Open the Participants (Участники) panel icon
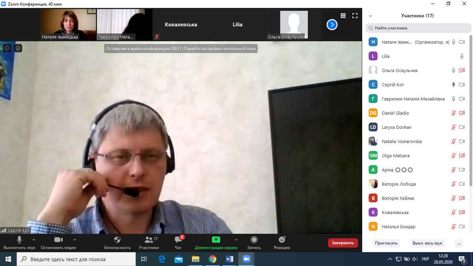 149,240
